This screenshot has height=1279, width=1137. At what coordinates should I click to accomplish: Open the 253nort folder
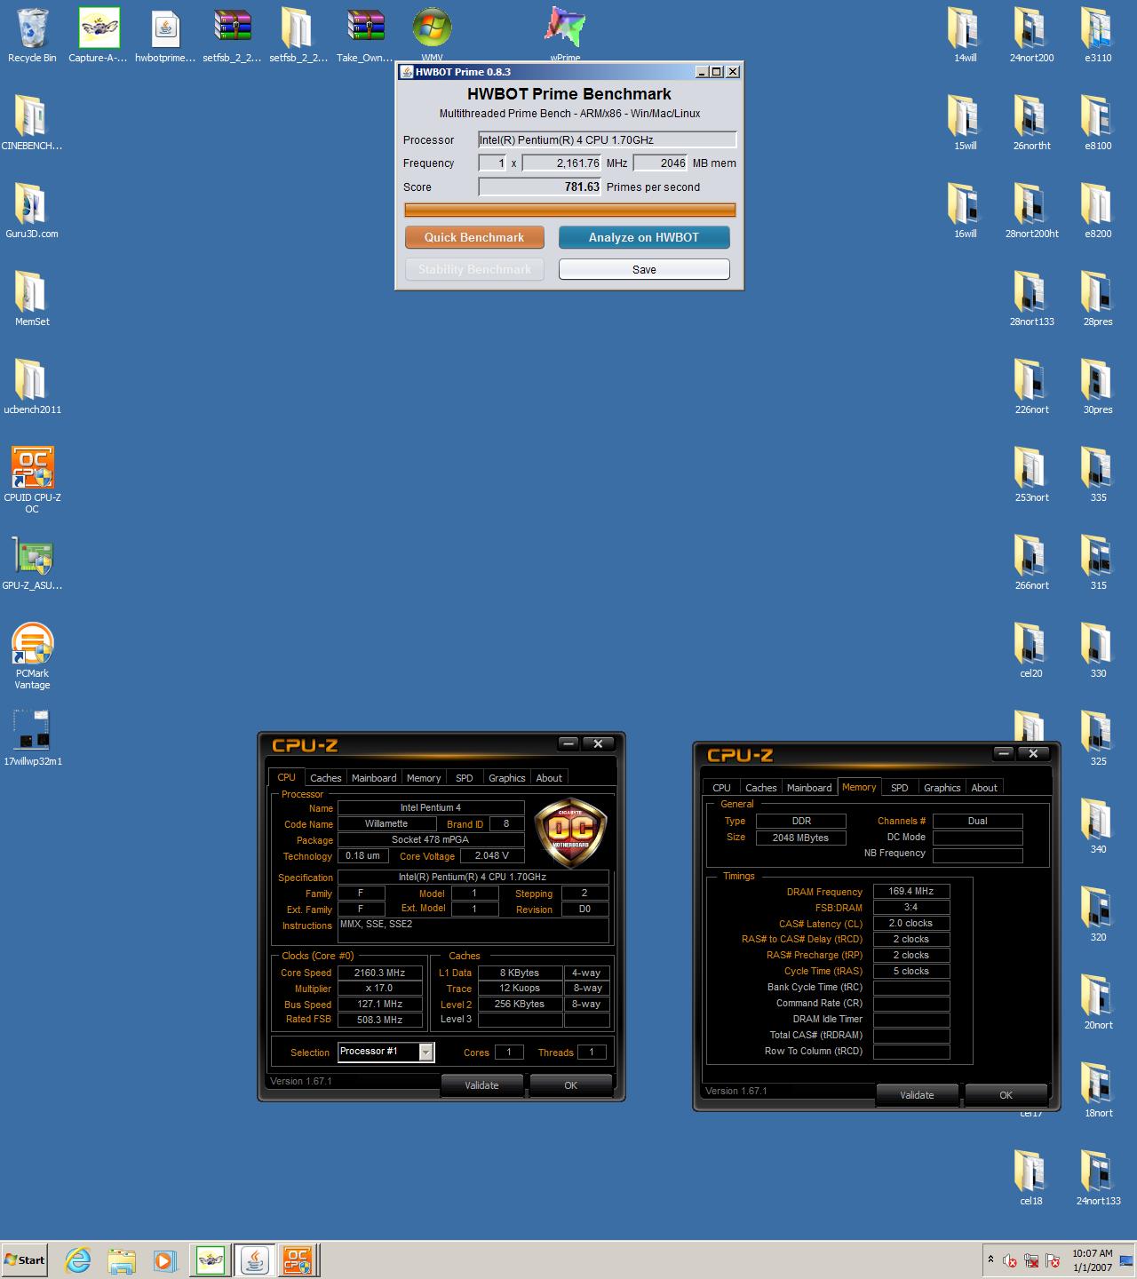click(1031, 475)
